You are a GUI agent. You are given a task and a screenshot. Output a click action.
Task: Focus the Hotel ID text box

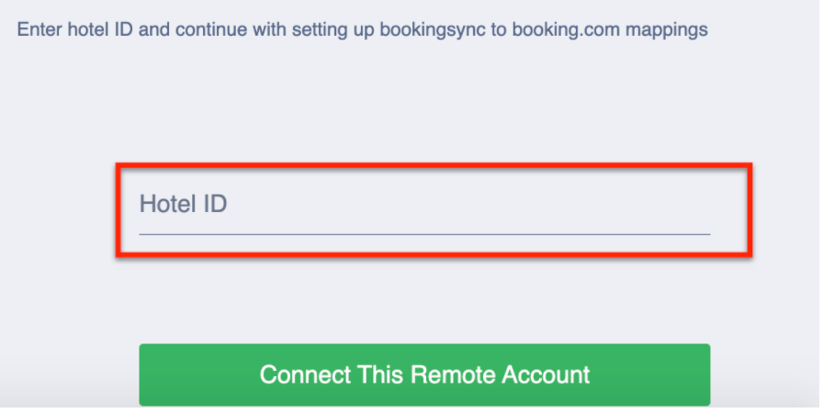pyautogui.click(x=423, y=205)
